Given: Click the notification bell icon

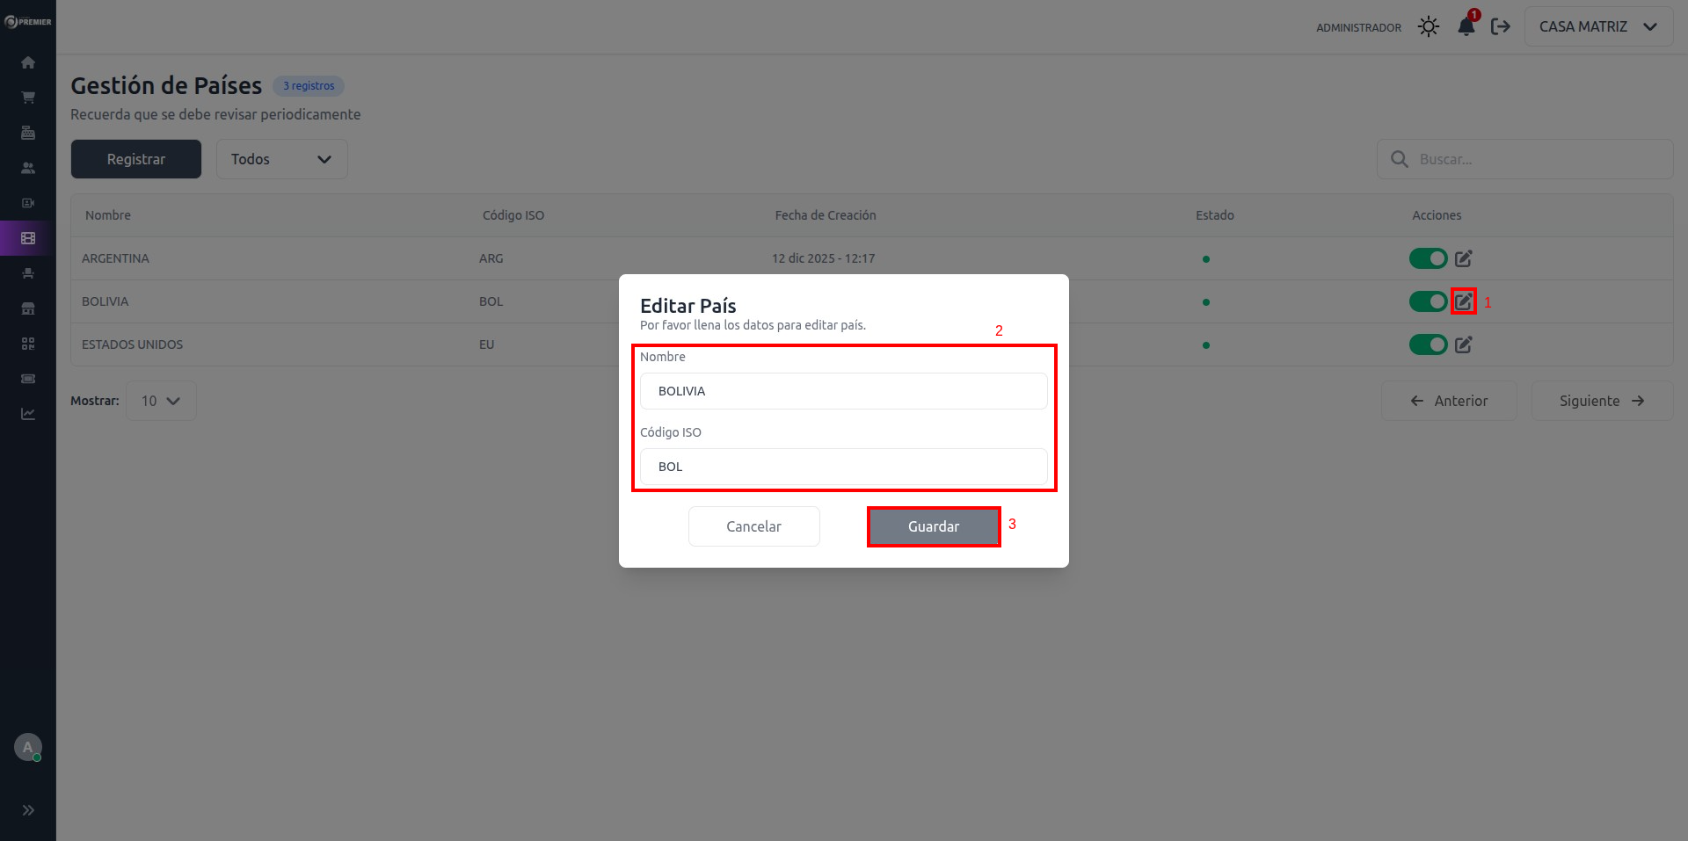Looking at the screenshot, I should pos(1466,27).
